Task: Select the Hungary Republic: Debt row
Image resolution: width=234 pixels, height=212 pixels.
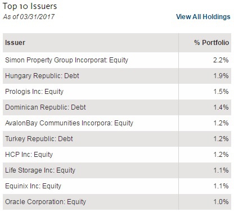Action: [x=117, y=76]
